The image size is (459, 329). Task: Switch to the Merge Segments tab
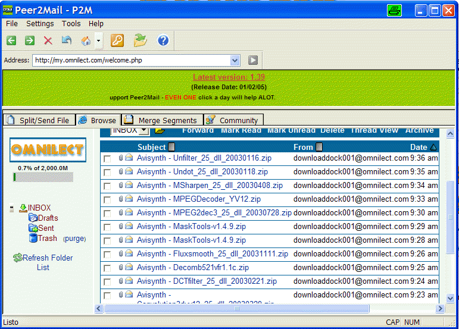(x=162, y=120)
